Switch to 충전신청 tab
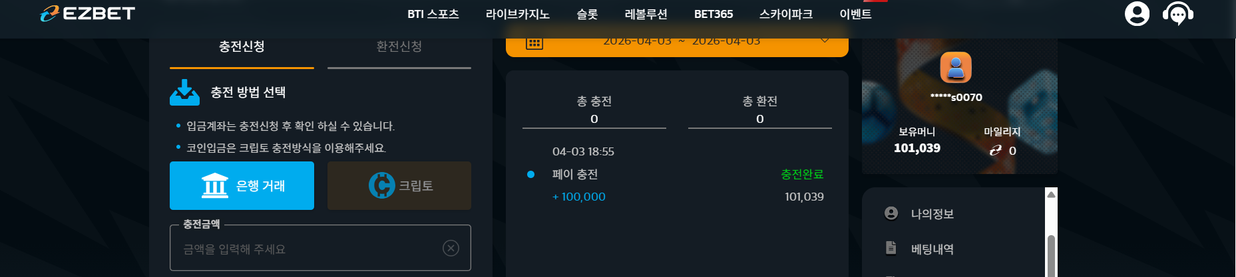This screenshot has height=277, width=1236. pos(242,46)
